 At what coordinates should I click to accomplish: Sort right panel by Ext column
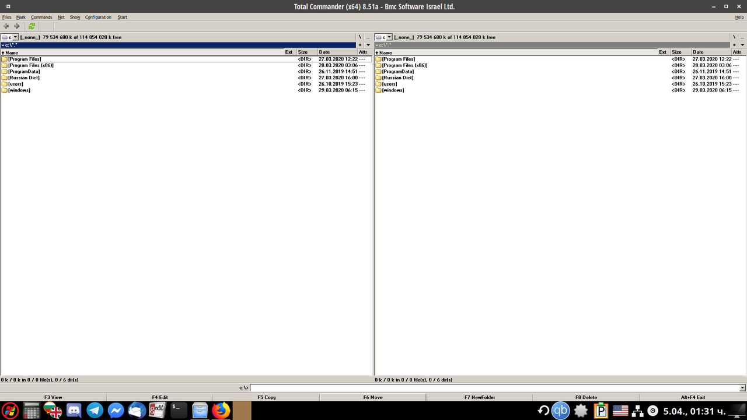pyautogui.click(x=664, y=52)
